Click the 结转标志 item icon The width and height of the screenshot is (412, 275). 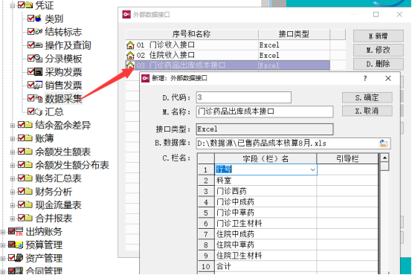39,31
